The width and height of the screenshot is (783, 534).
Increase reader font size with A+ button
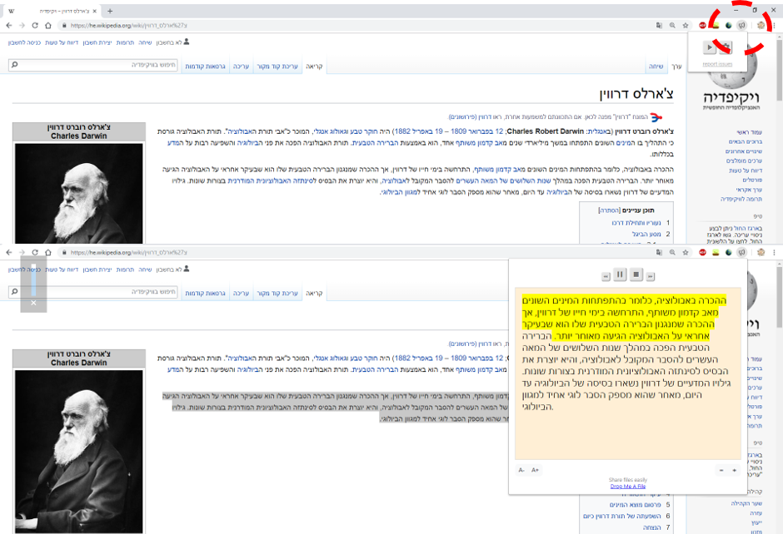coord(535,470)
